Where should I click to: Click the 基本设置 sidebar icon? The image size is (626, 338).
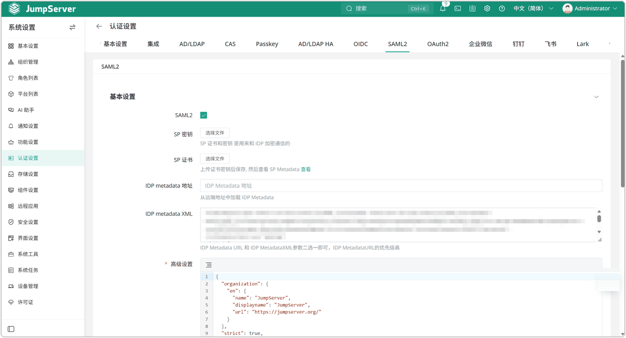[11, 46]
